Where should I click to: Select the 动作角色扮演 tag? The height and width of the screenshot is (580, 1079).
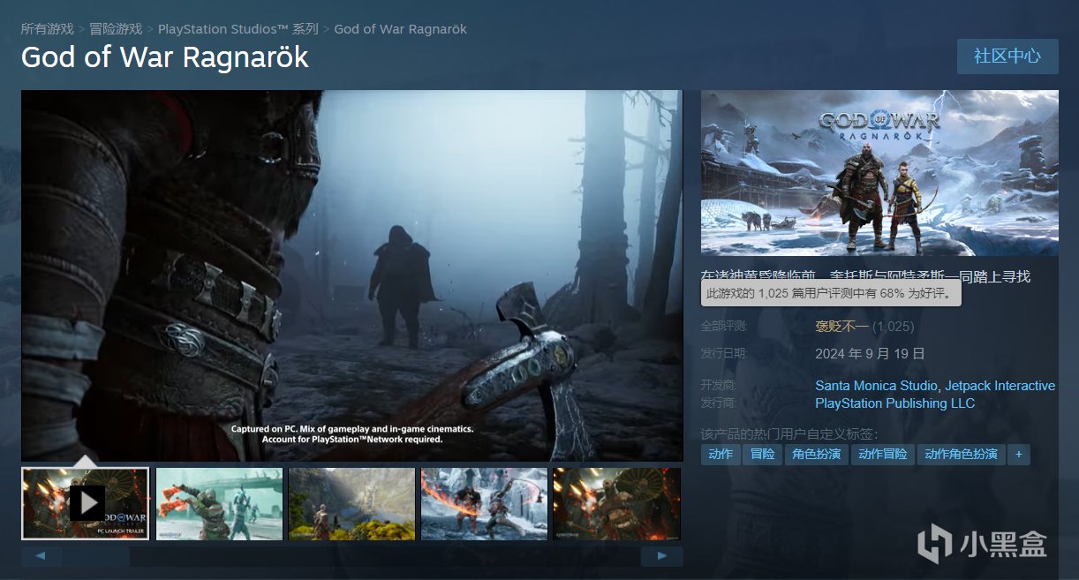[x=961, y=455]
